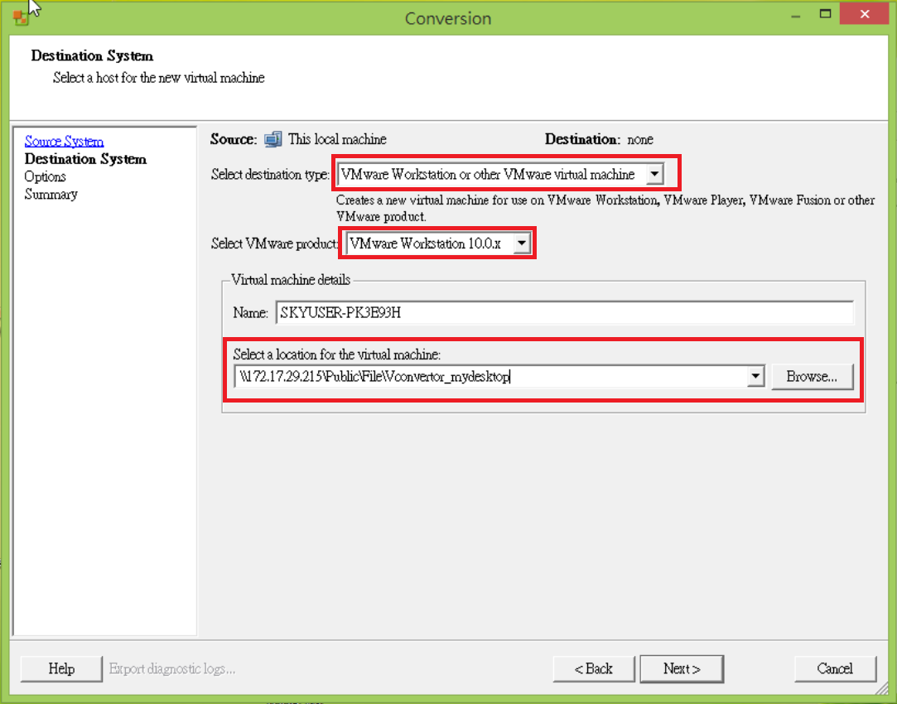Expand virtual machine location history dropdown
The image size is (897, 704).
pyautogui.click(x=755, y=376)
